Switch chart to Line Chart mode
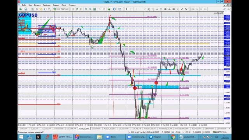The image size is (249, 140). pyautogui.click(x=81, y=9)
